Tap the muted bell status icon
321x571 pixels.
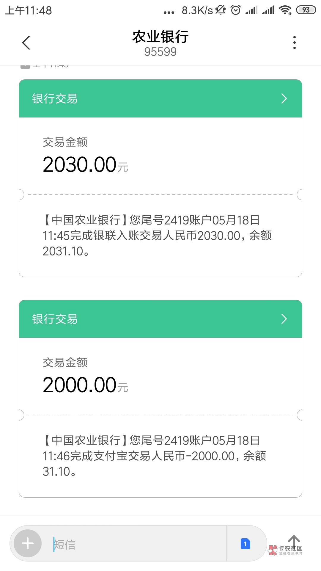(221, 10)
